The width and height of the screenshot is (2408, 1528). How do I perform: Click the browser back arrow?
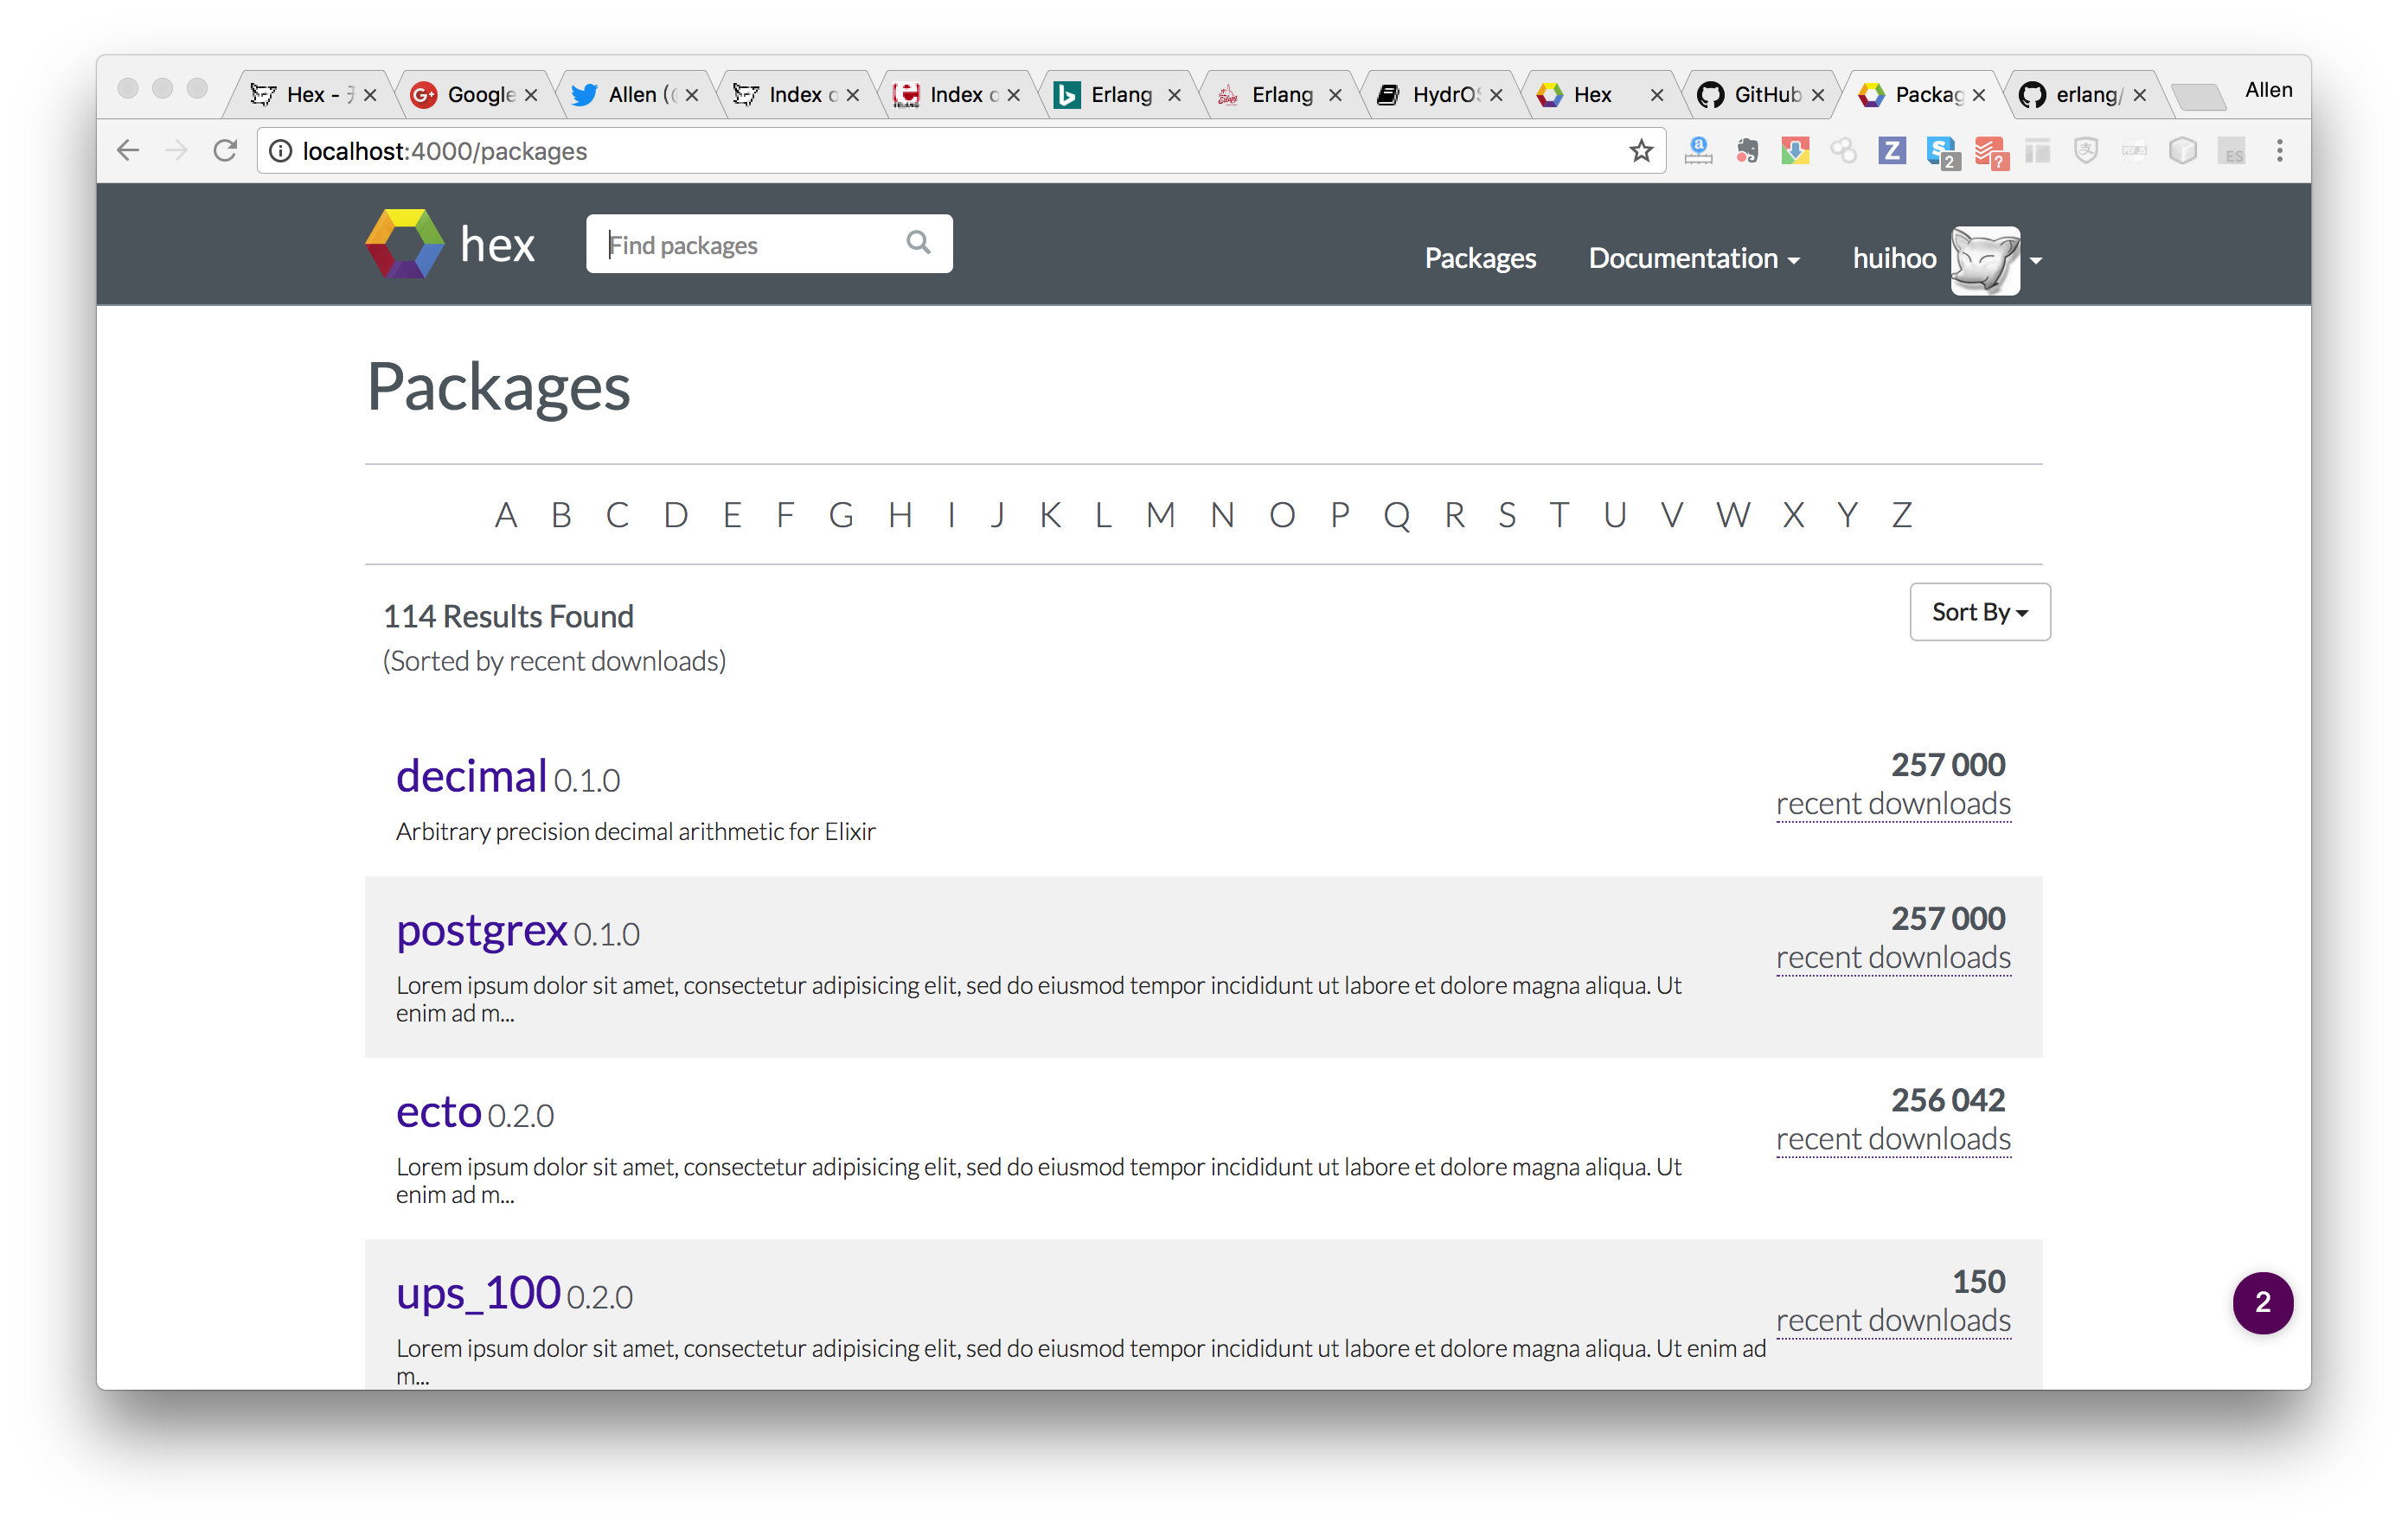click(128, 151)
